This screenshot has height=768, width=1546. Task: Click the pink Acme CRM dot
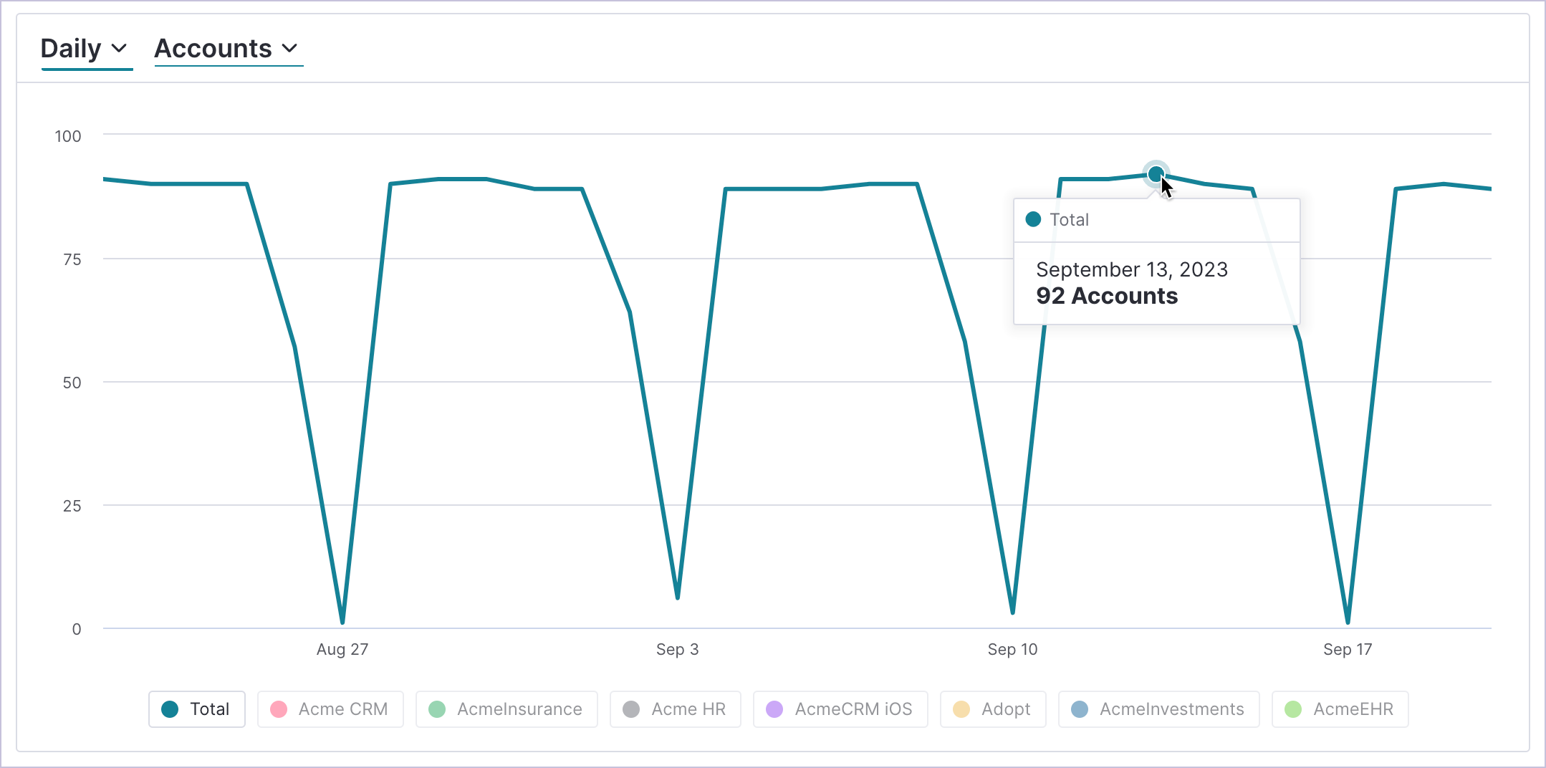279,709
